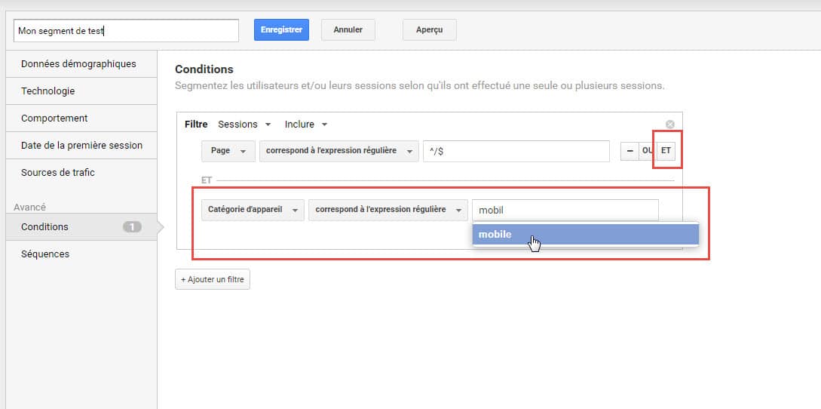Viewport: 821px width, 409px height.
Task: Click the Conditions count badge
Action: point(132,227)
